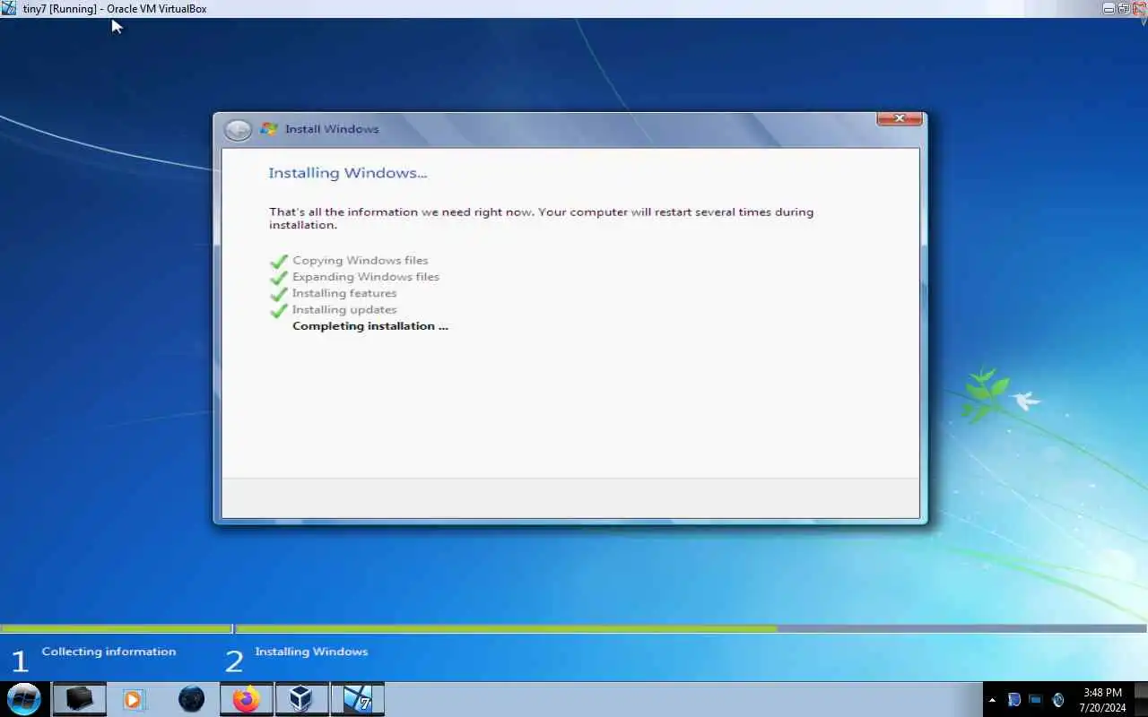Click 'Copying Windows files' text
1148x717 pixels.
361,261
